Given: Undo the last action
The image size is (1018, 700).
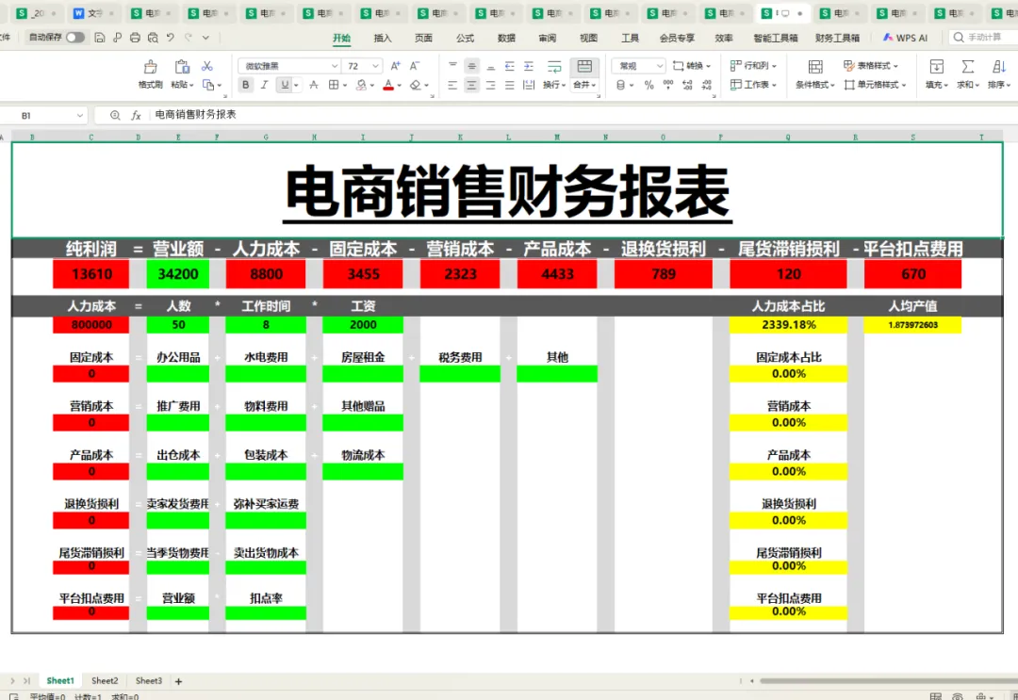Looking at the screenshot, I should pos(170,38).
